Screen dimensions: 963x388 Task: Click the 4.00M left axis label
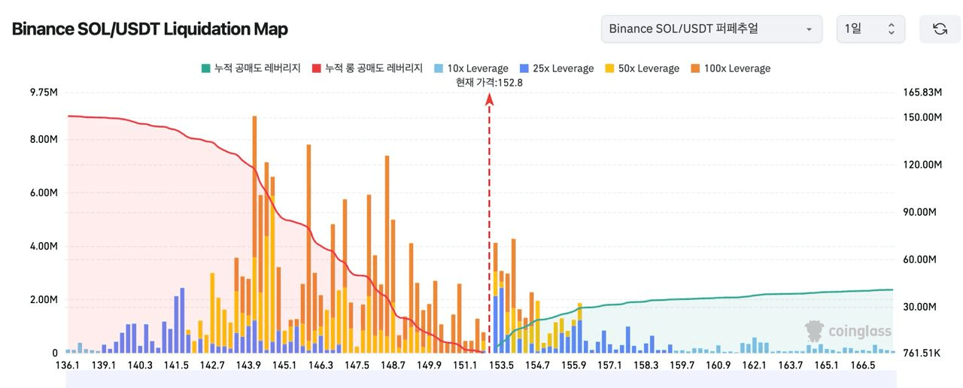tap(44, 246)
